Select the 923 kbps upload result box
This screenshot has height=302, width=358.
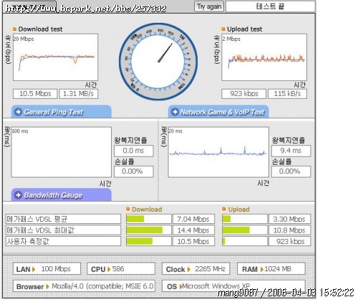[243, 94]
